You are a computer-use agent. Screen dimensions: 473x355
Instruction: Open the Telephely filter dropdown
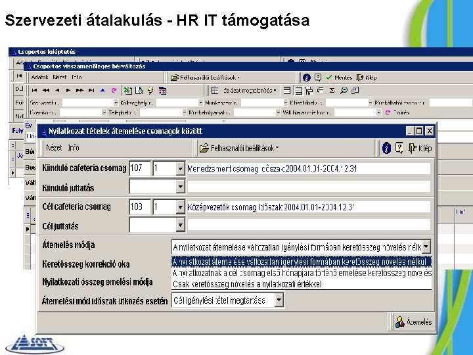pyautogui.click(x=185, y=112)
